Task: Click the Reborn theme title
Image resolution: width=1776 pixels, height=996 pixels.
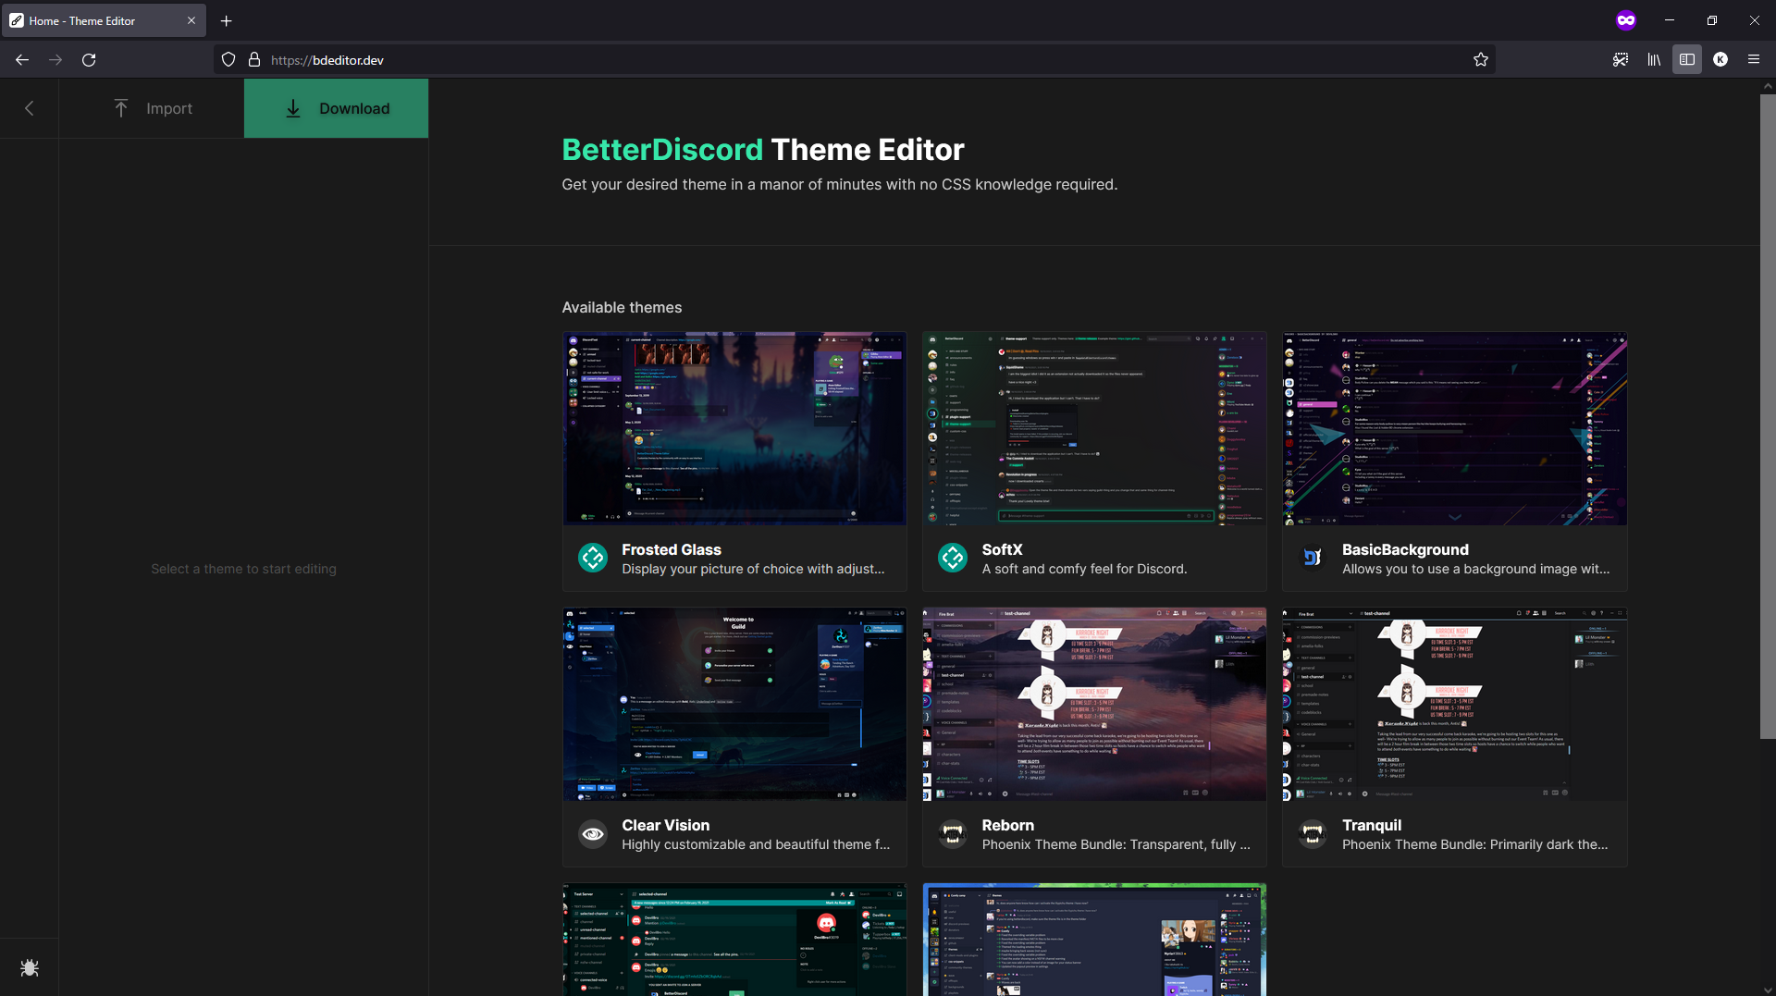Action: click(x=1007, y=825)
